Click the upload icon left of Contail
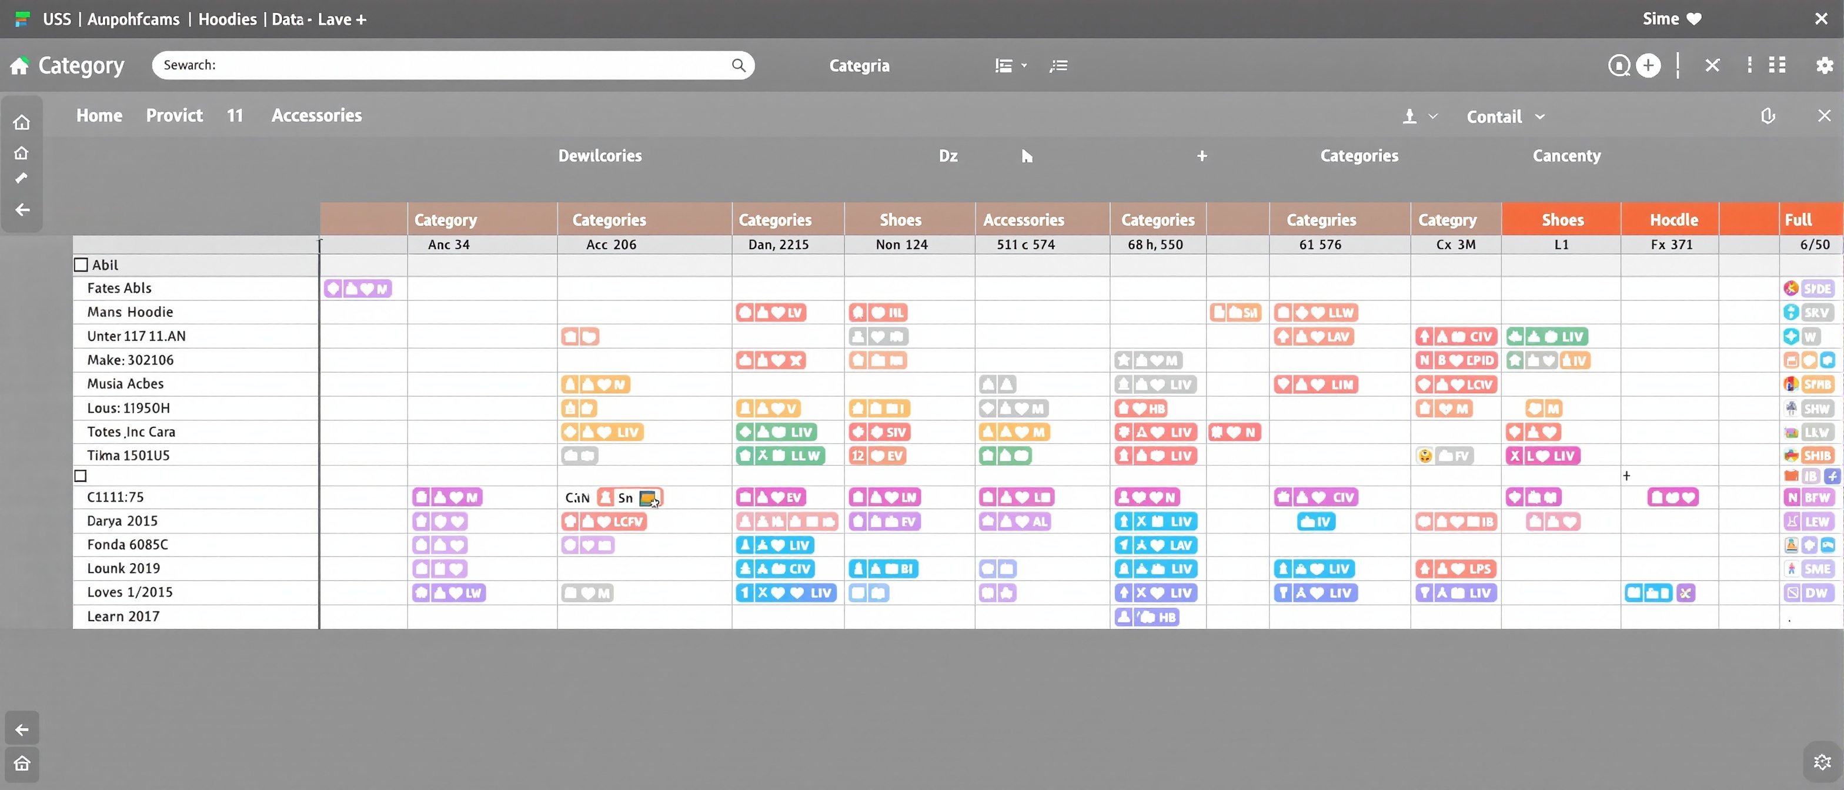The width and height of the screenshot is (1844, 790). pos(1411,116)
